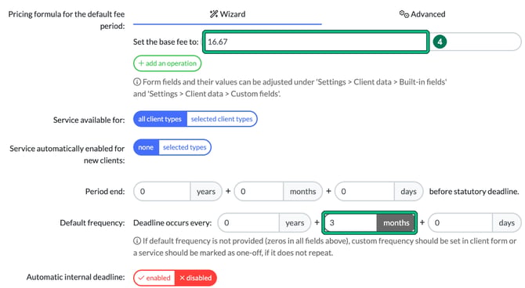Click the info icon beside default frequency note

[x=137, y=241]
